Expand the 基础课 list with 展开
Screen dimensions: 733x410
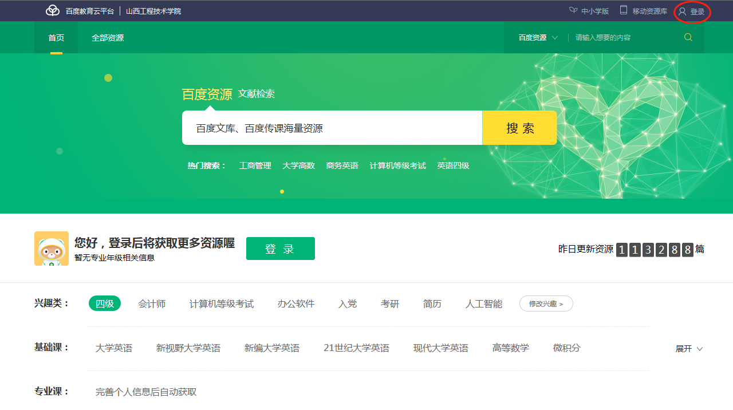[x=689, y=349]
